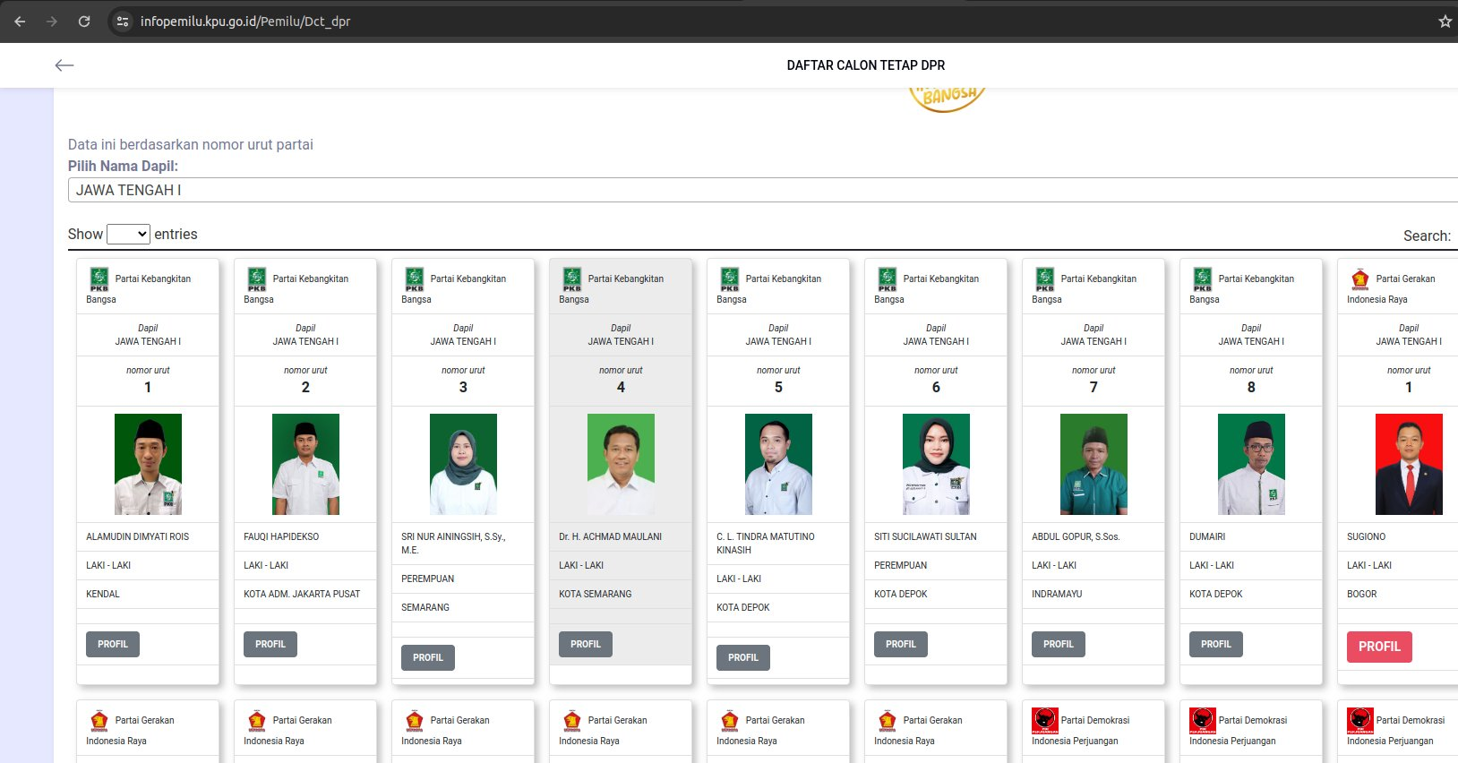Viewport: 1458px width, 763px height.
Task: Click photo of Sri Nur Ainingsih
Action: coord(463,464)
